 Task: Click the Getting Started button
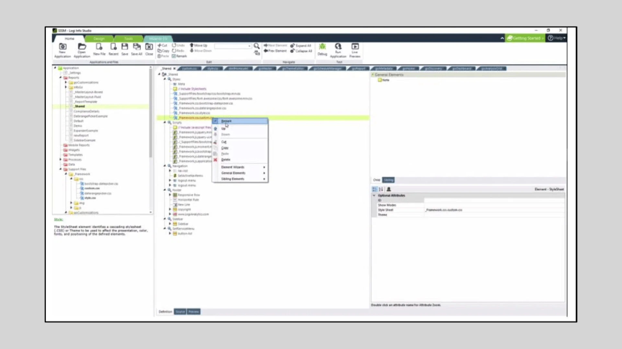525,38
